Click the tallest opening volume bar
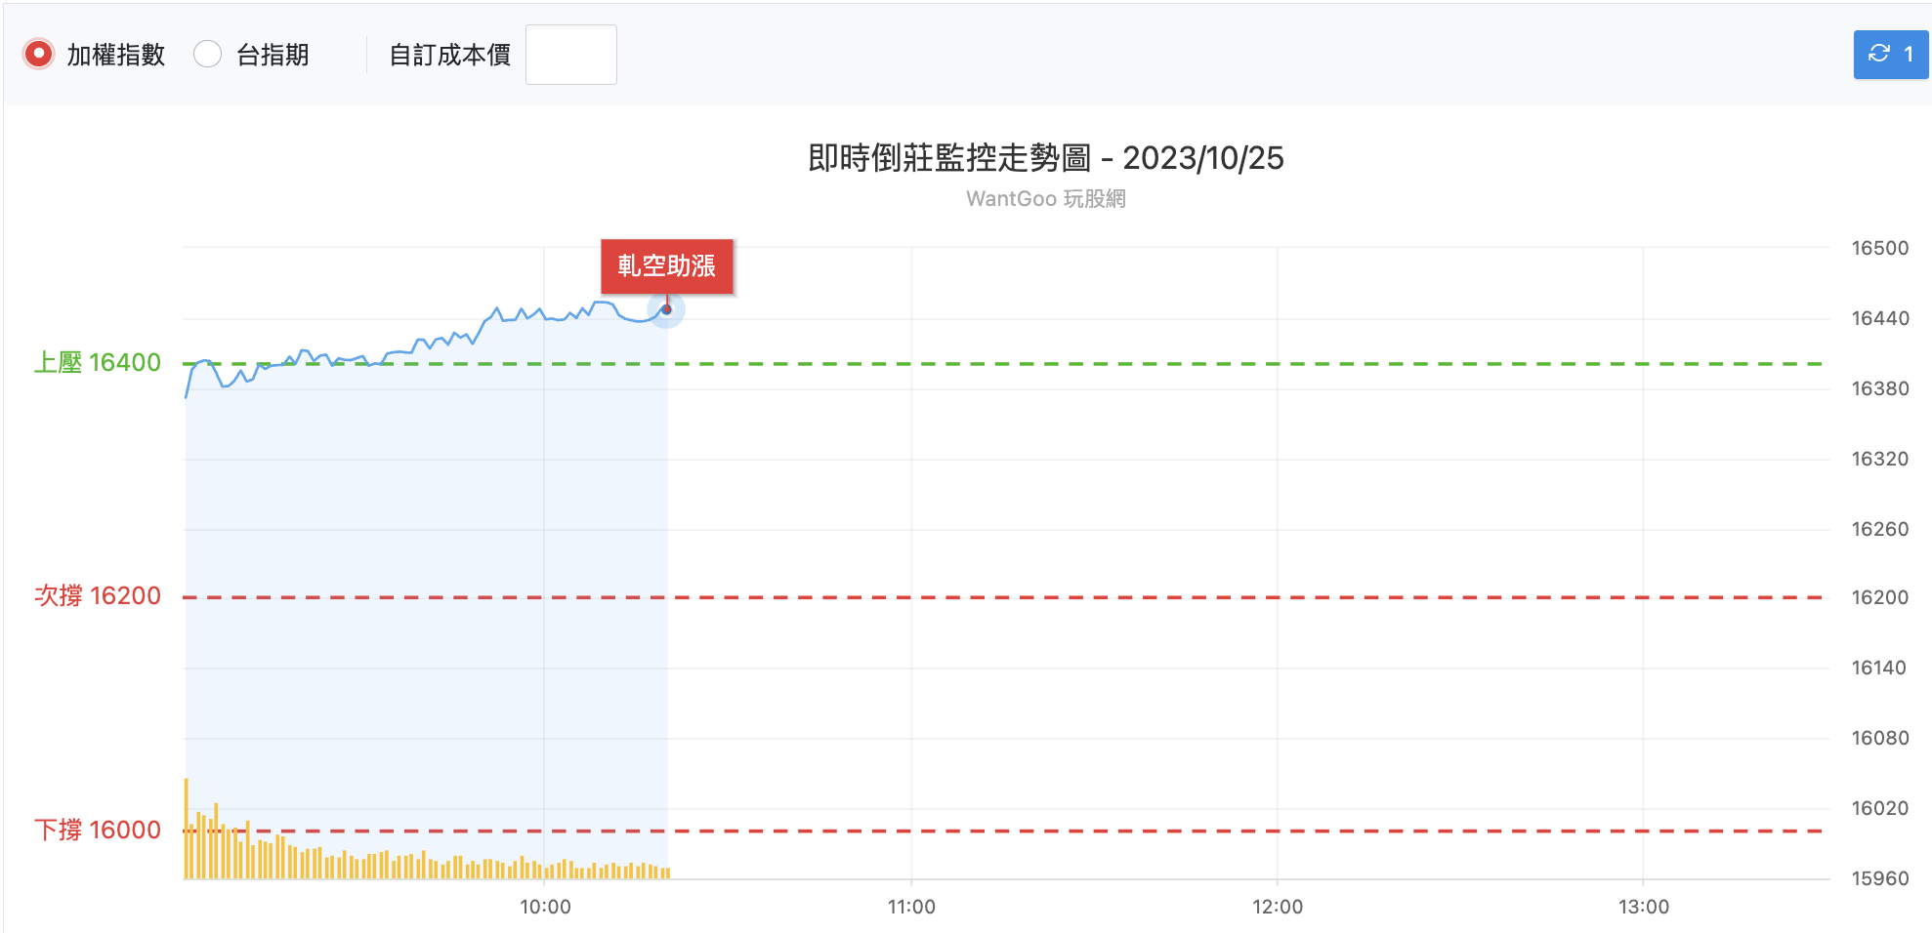 pos(187,829)
